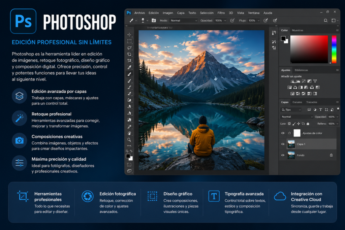345x230 pixels.
Task: Toggle lock image pixels (brush icon)
Action: click(x=294, y=124)
